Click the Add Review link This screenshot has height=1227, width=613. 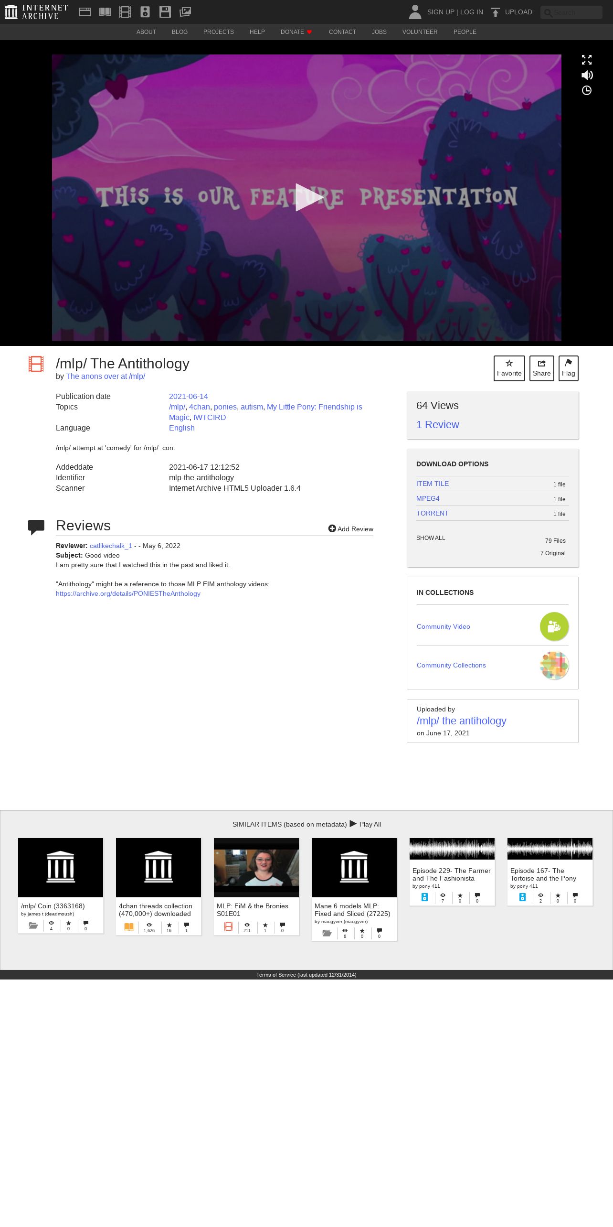click(x=351, y=529)
